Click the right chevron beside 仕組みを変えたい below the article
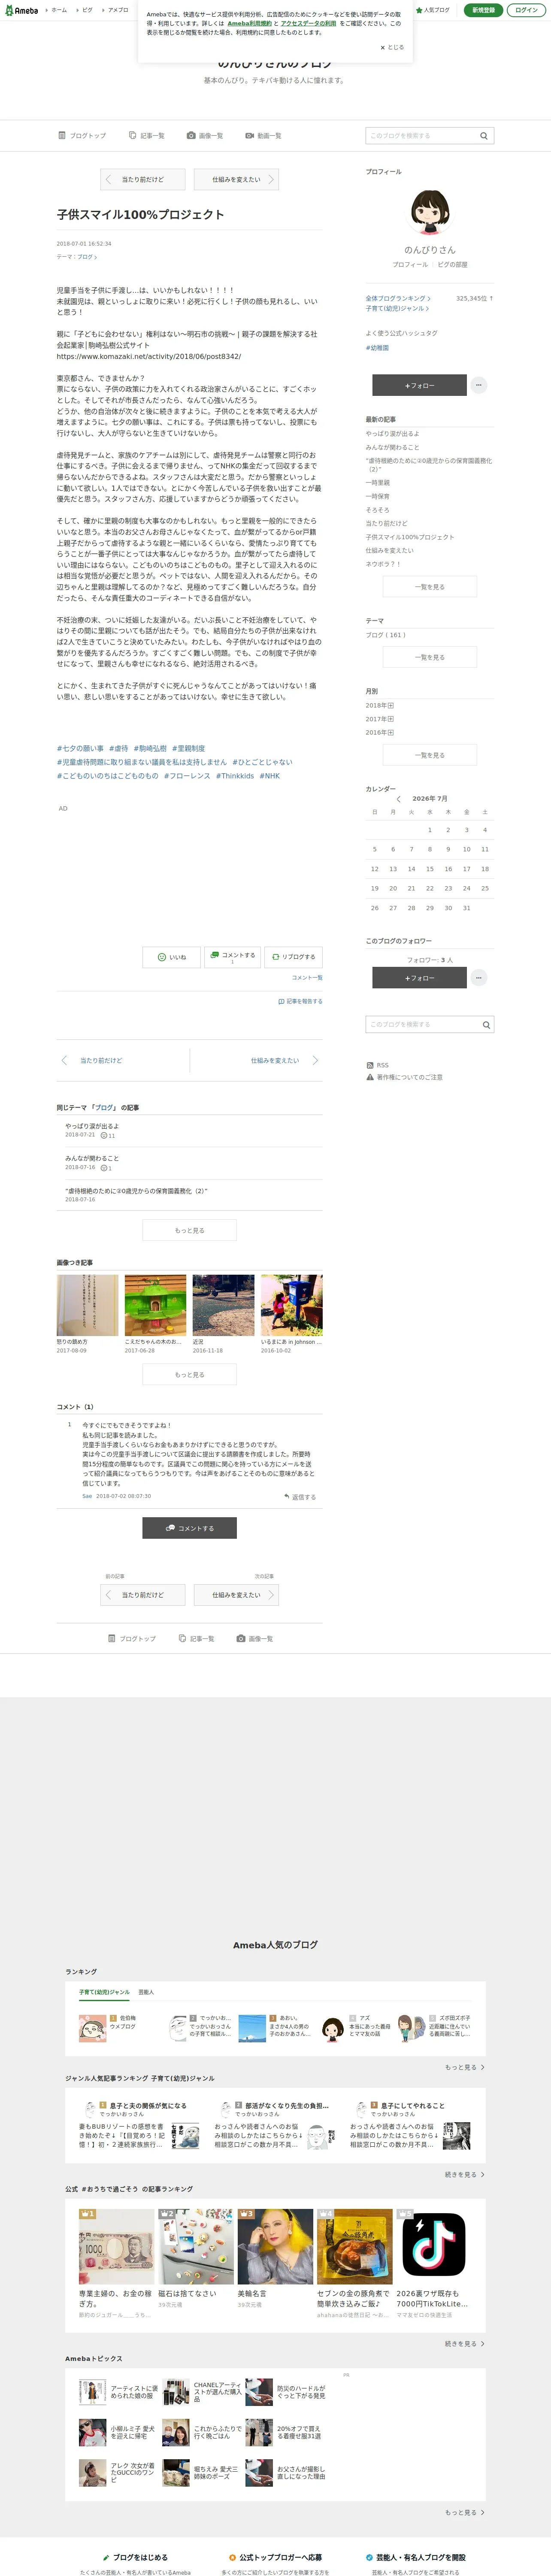This screenshot has width=551, height=2576. tap(315, 1060)
